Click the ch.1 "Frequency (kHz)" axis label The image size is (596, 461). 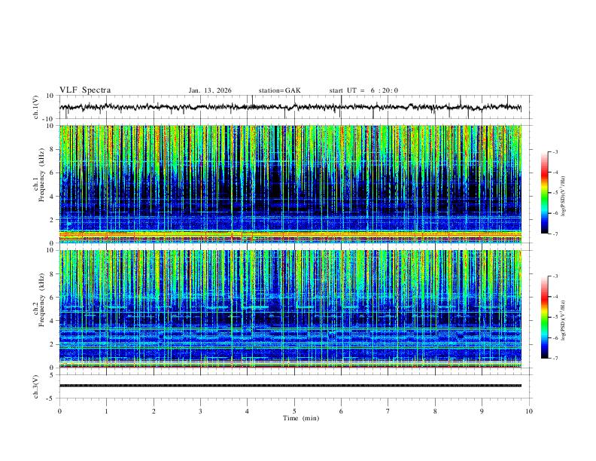coord(41,175)
